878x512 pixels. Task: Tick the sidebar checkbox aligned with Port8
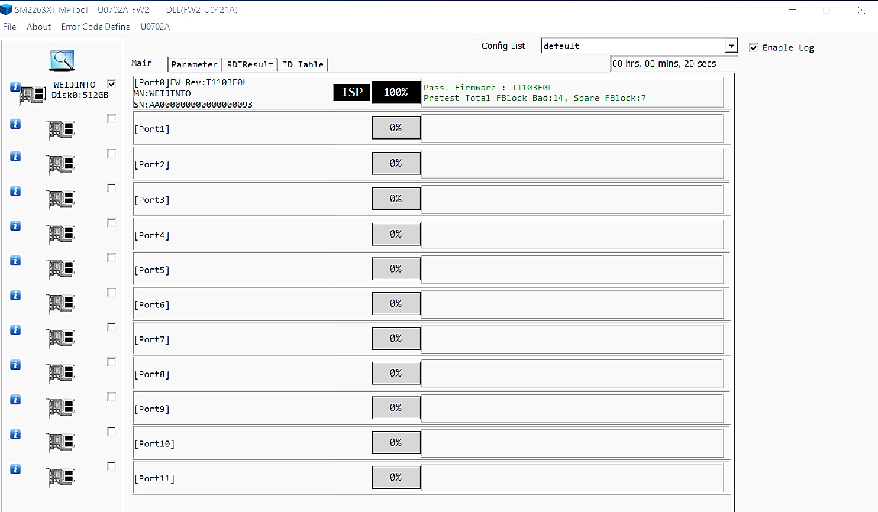coord(111,362)
